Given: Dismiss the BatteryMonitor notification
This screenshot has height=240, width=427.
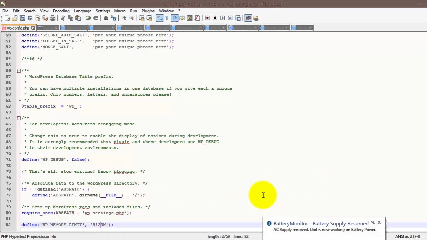Looking at the screenshot, I should coord(379,222).
